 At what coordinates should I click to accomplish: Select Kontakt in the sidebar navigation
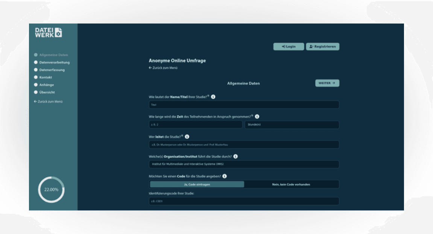coord(46,77)
